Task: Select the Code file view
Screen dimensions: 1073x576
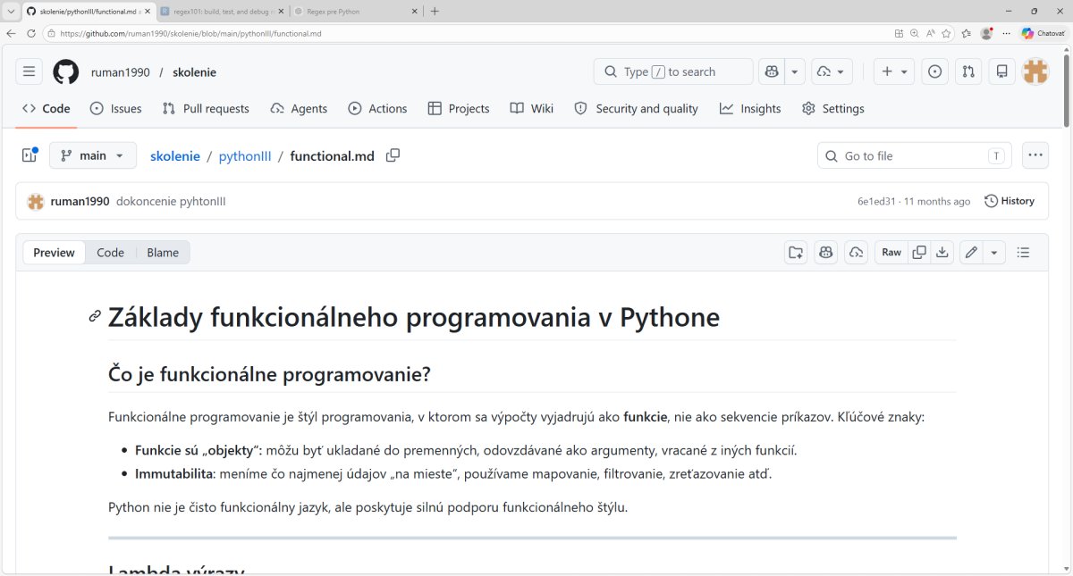Action: pyautogui.click(x=111, y=253)
